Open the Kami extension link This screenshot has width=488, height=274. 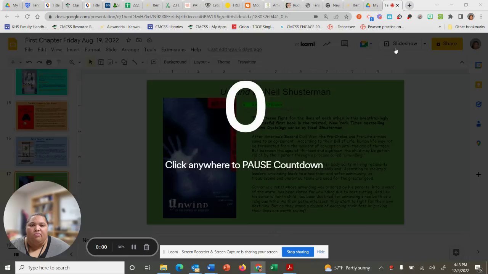(305, 44)
